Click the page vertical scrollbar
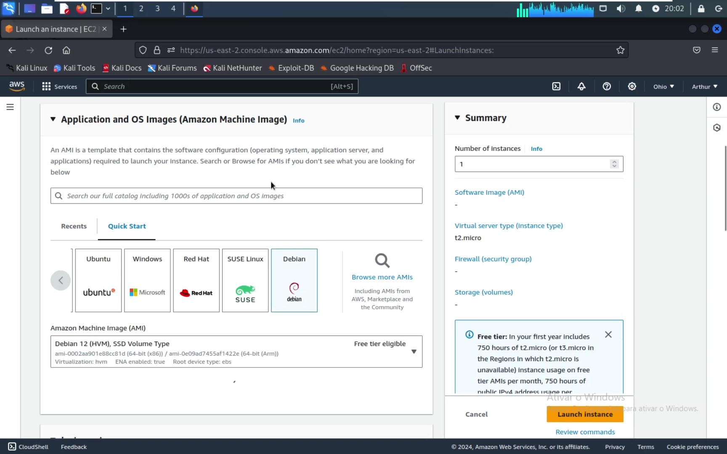727x454 pixels. pyautogui.click(x=725, y=188)
